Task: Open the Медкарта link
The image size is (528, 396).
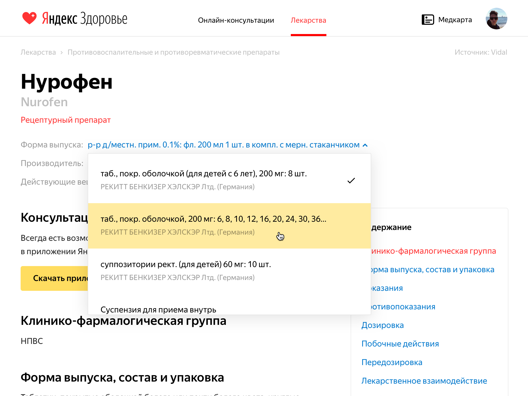Action: click(455, 20)
